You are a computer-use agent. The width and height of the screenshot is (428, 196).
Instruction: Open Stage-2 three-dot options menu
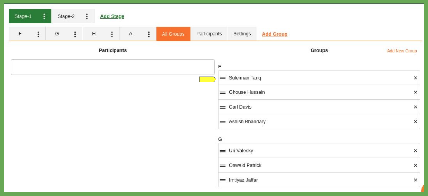(87, 16)
